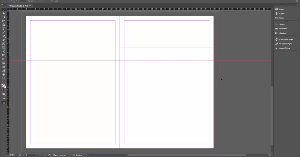Close the Utdannet.indd document tab
Viewport: 300px width, 157px height.
pos(30,5)
